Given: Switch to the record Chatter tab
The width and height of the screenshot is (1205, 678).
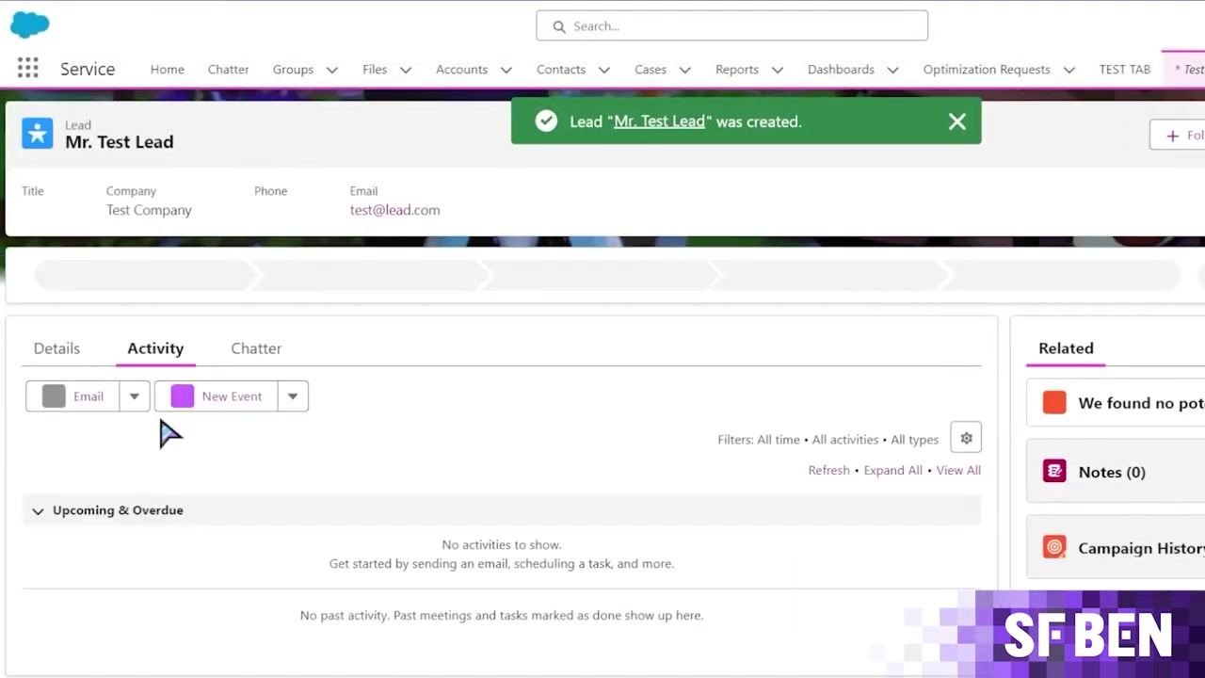Looking at the screenshot, I should 256,348.
